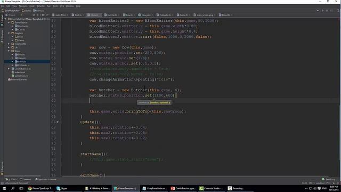This screenshot has width=341, height=192.
Task: Open the Code menu
Action: click(32, 6)
